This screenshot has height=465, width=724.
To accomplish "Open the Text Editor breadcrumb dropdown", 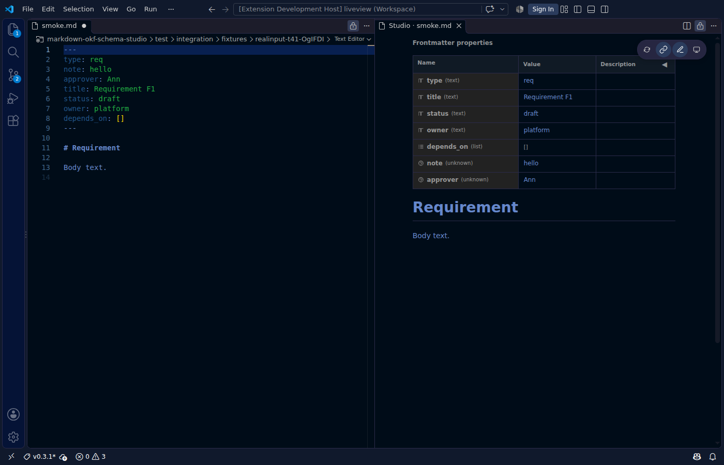I will 353,39.
